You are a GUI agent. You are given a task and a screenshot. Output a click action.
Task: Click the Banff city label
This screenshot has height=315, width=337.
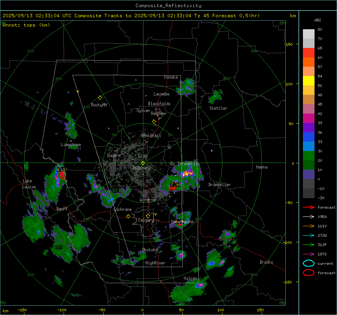62,209
